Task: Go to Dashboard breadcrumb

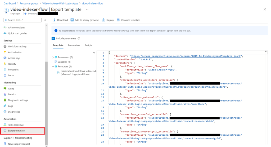Action: (x=10, y=3)
